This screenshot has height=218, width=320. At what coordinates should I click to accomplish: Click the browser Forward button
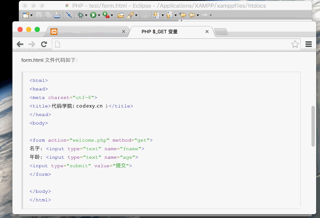(32, 44)
